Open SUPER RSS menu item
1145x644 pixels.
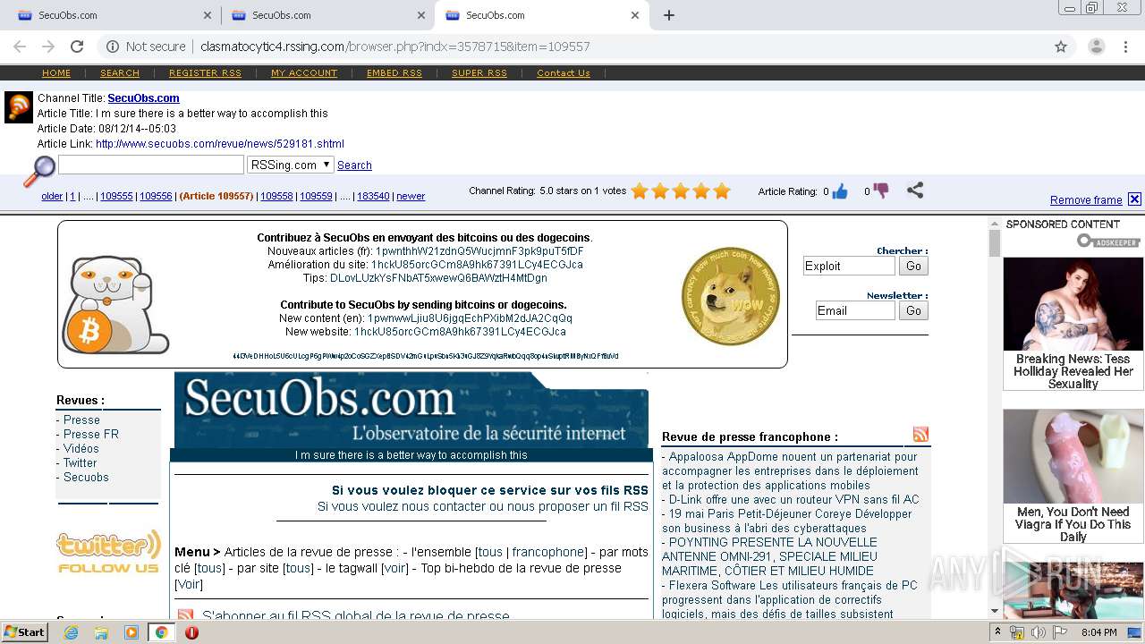coord(479,73)
